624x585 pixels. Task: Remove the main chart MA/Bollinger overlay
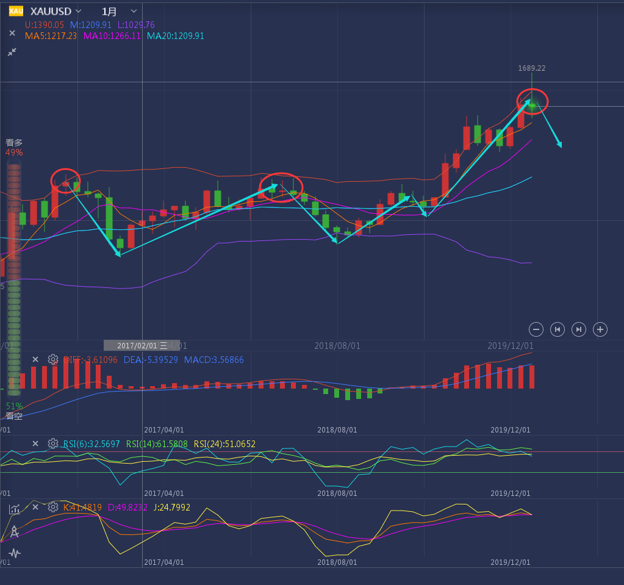[12, 34]
